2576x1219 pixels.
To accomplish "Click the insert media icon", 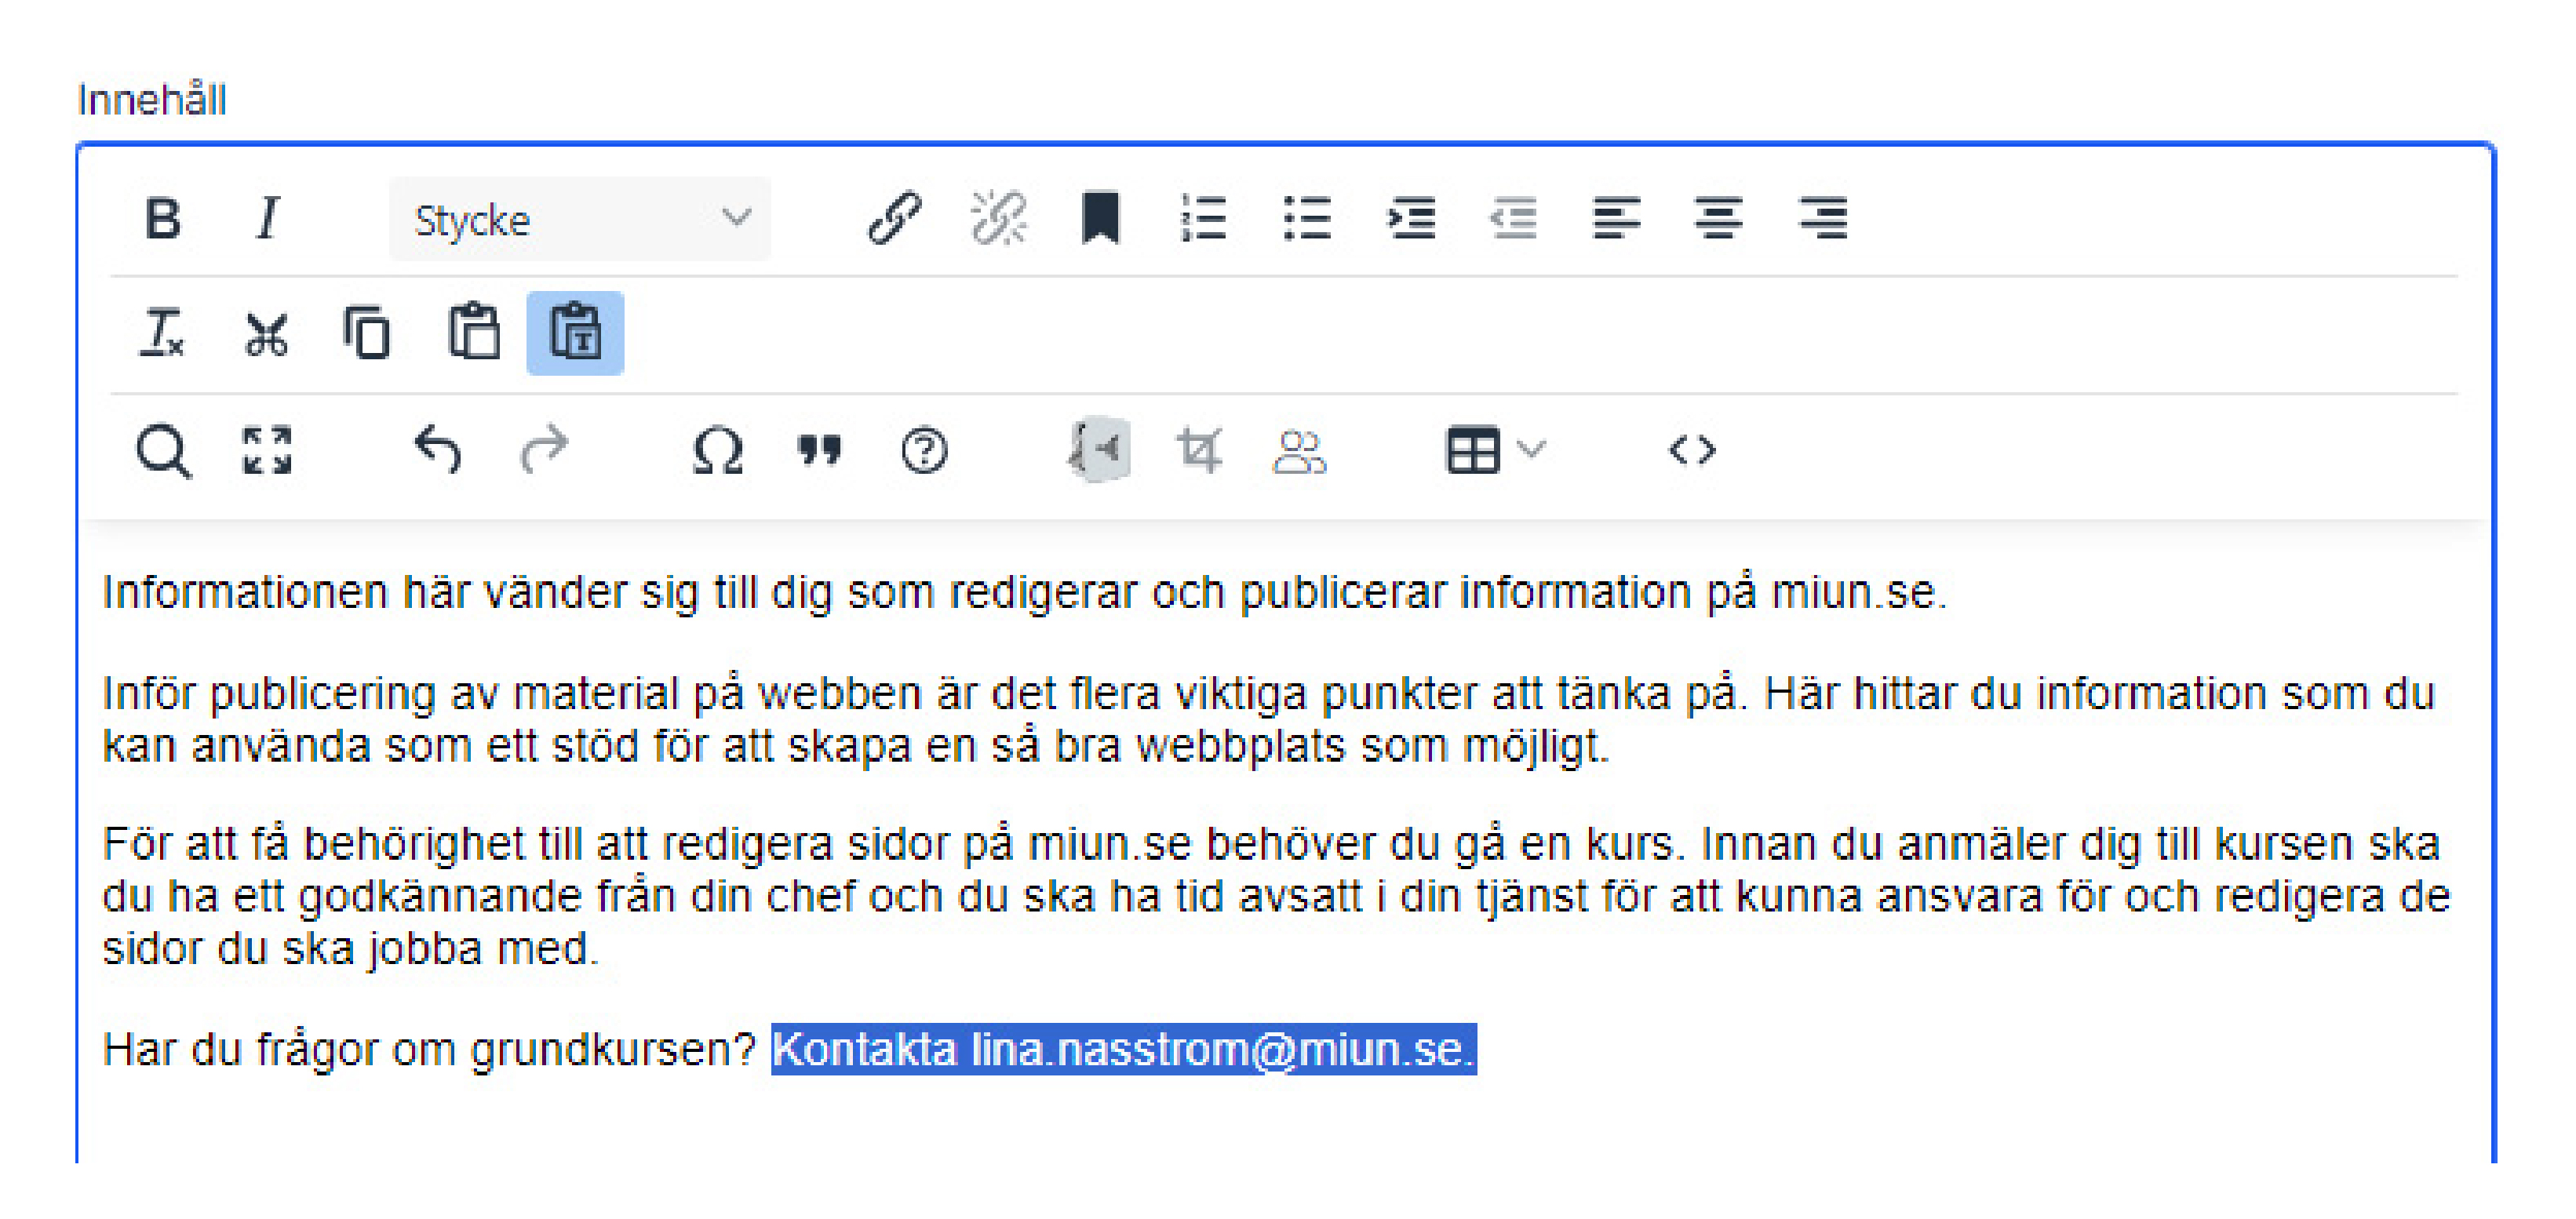I will click(1099, 450).
